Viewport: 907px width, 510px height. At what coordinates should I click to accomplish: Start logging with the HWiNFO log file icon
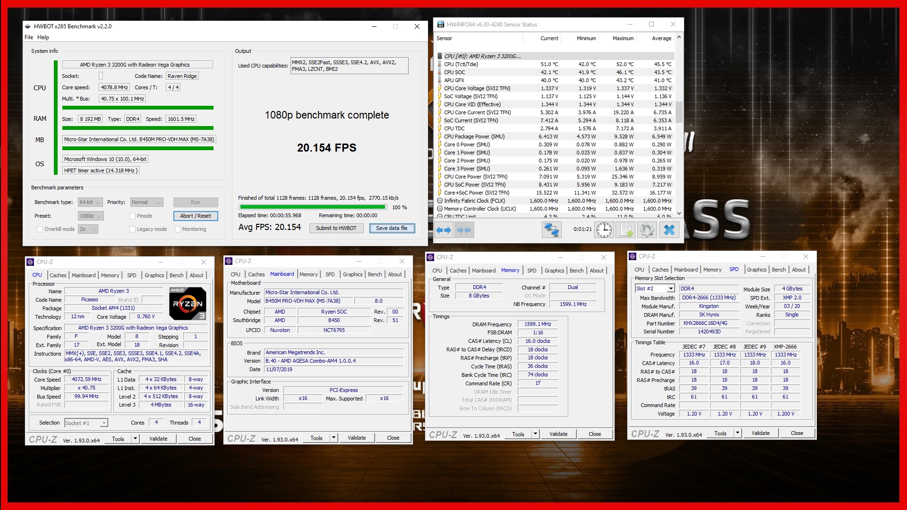click(x=626, y=230)
